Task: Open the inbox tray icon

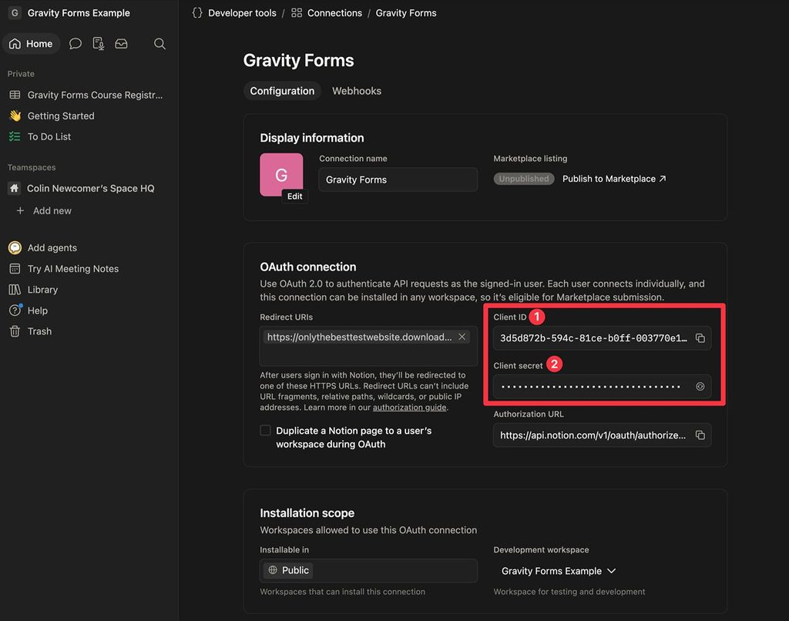Action: coord(121,44)
